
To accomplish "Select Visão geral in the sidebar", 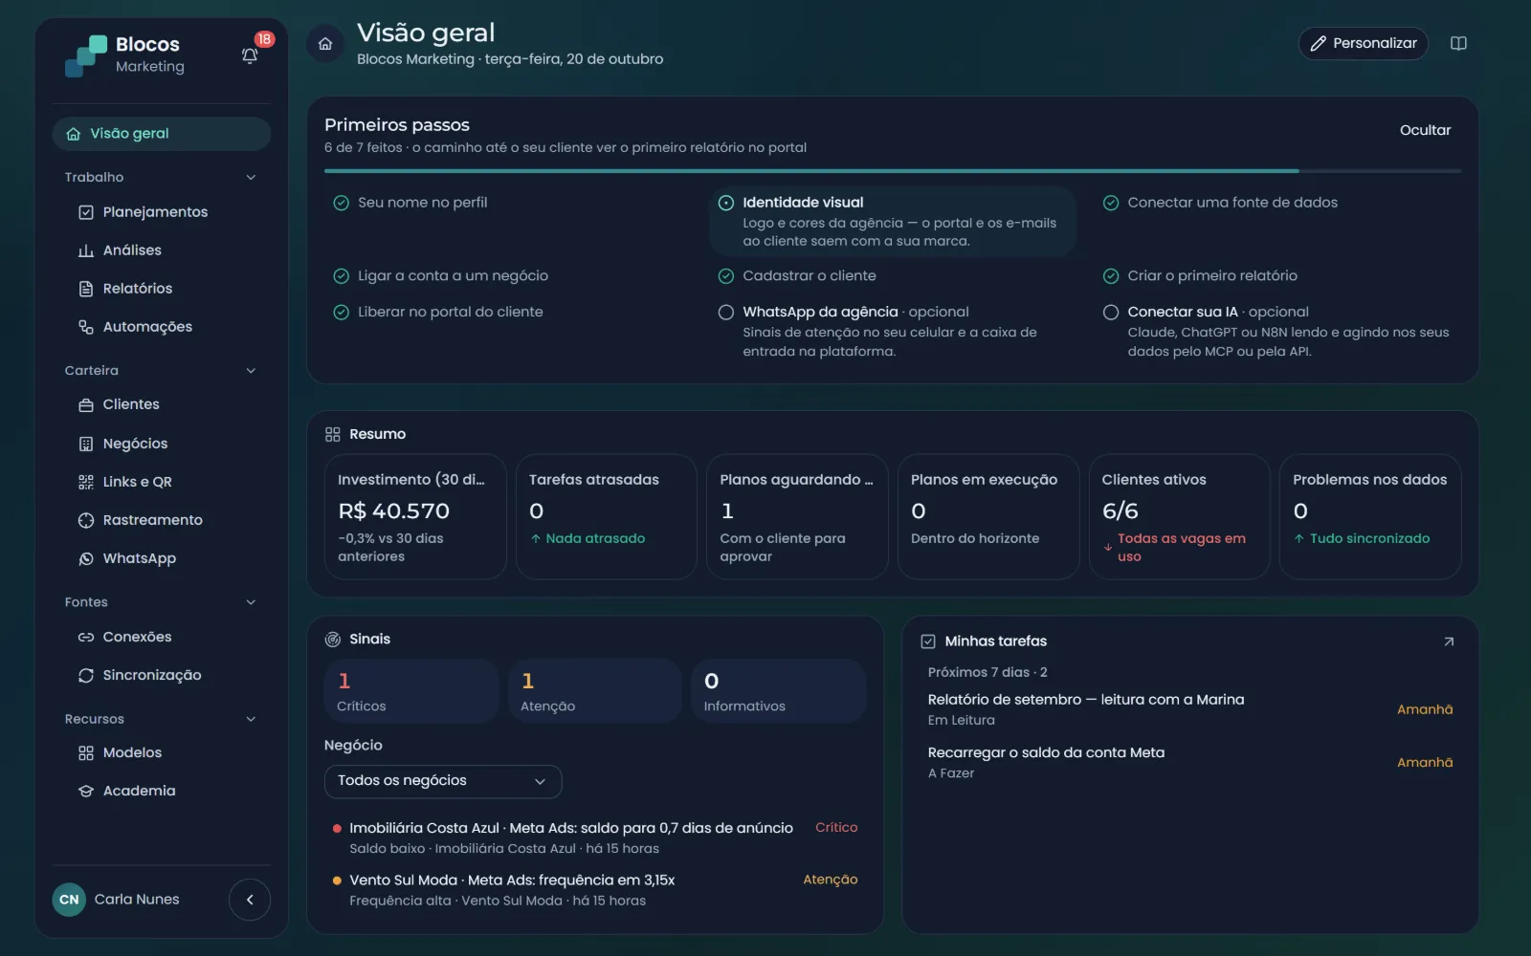I will [162, 134].
